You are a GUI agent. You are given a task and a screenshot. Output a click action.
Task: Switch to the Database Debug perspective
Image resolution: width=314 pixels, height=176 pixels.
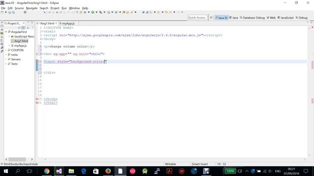[252, 18]
